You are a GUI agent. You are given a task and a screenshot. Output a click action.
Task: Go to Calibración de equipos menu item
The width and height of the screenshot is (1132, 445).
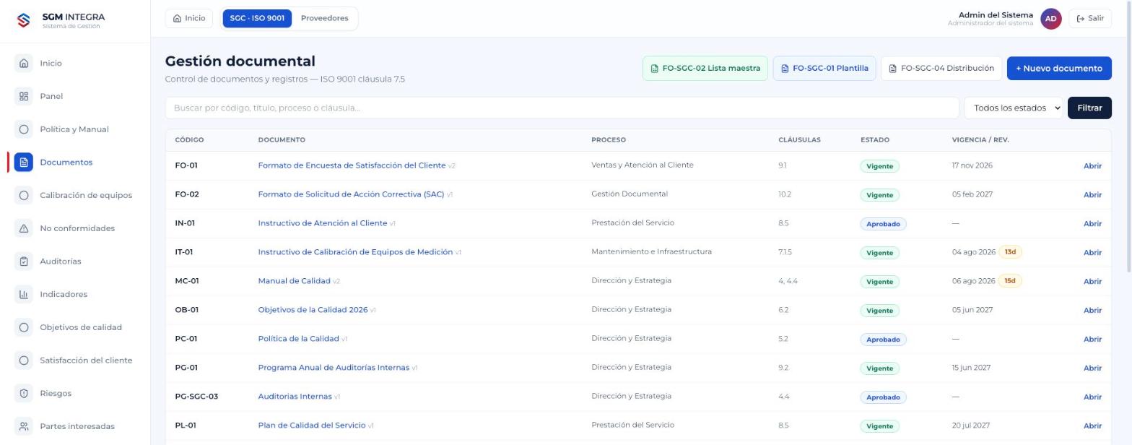[86, 195]
